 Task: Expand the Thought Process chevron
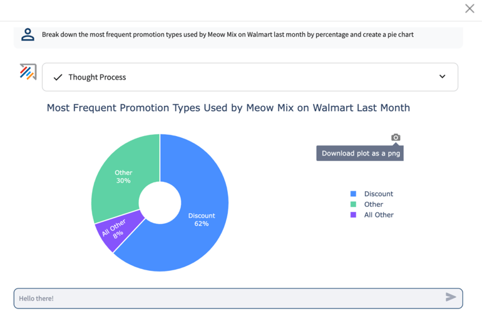442,76
